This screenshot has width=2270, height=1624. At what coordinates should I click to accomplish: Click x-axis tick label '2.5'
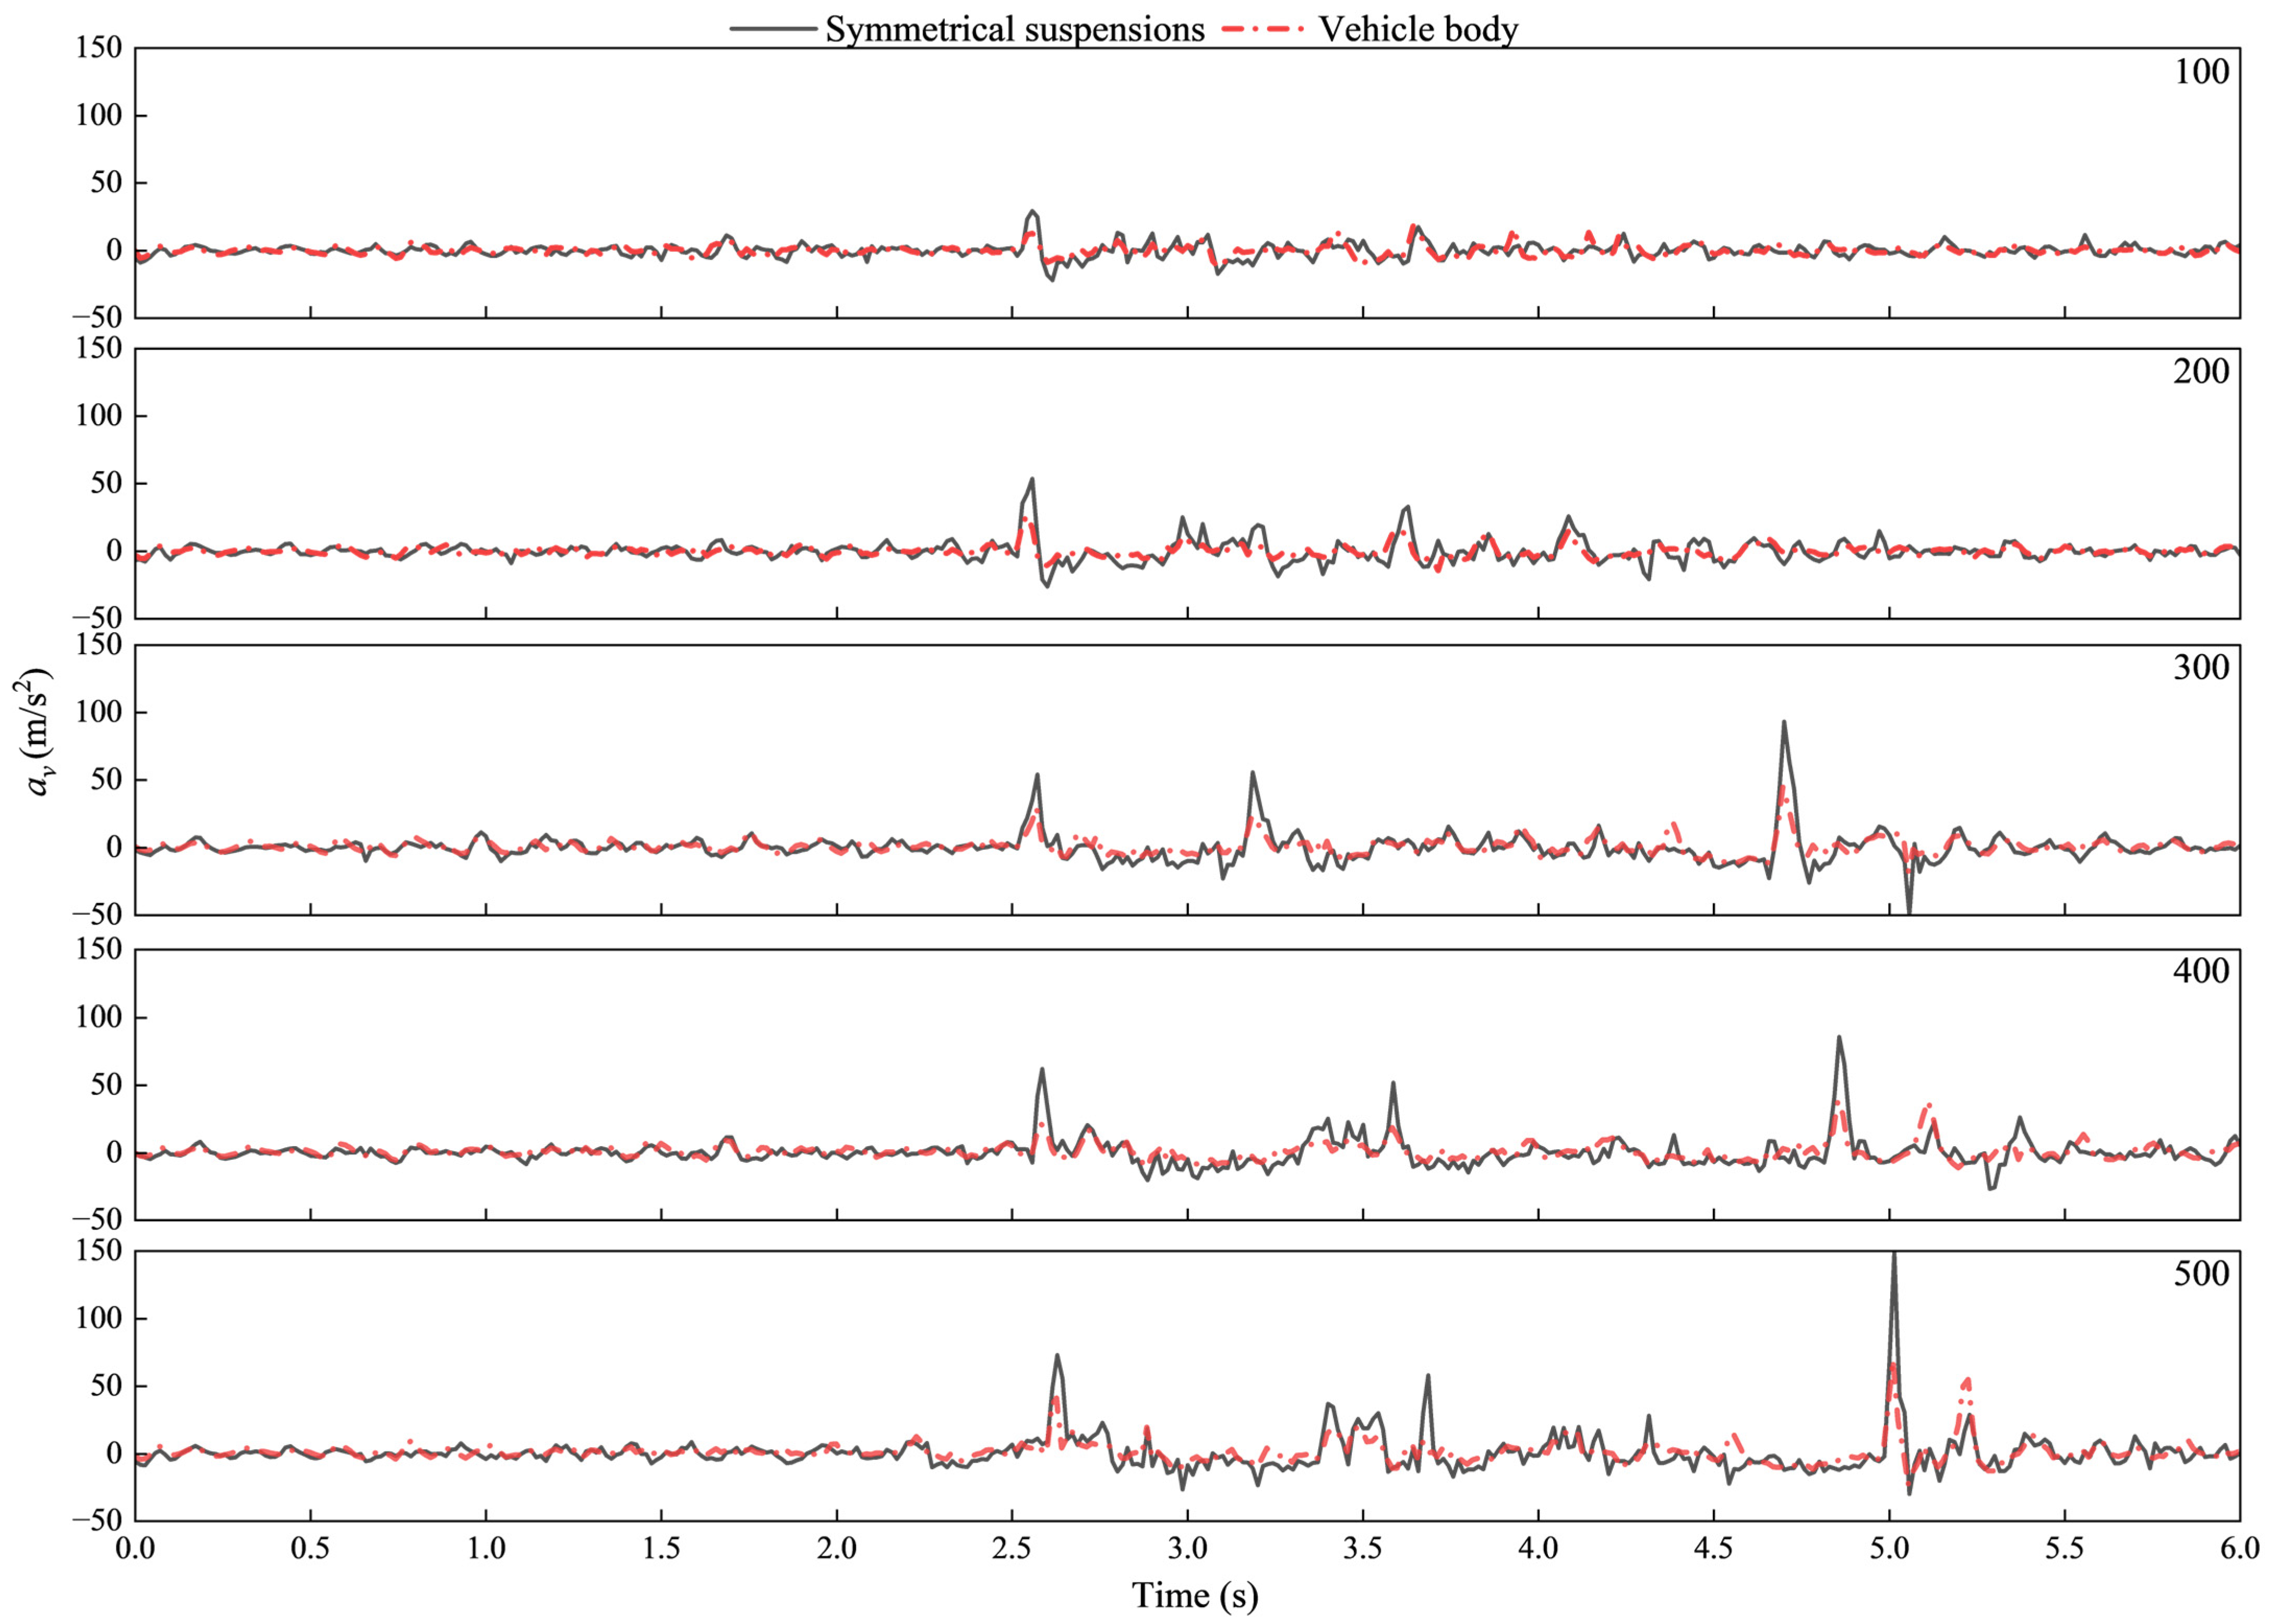[1012, 1548]
